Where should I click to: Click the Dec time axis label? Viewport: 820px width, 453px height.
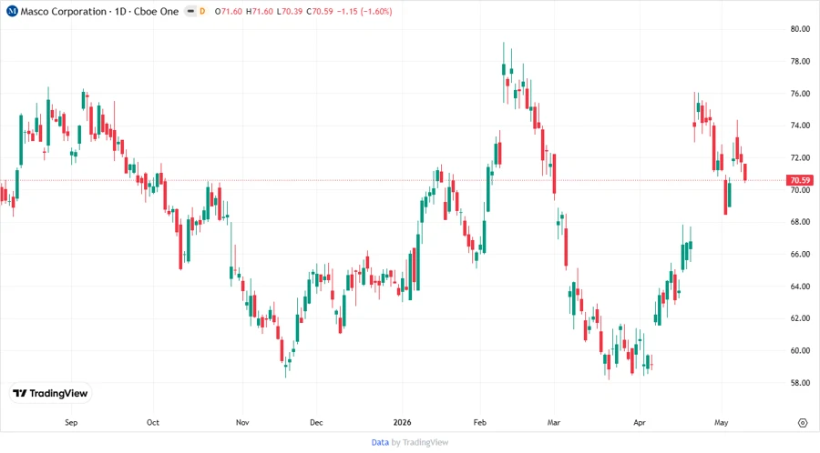click(x=316, y=422)
